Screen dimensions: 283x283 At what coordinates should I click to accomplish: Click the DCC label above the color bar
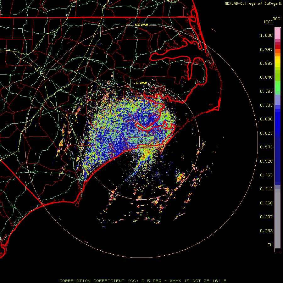pos(276,19)
